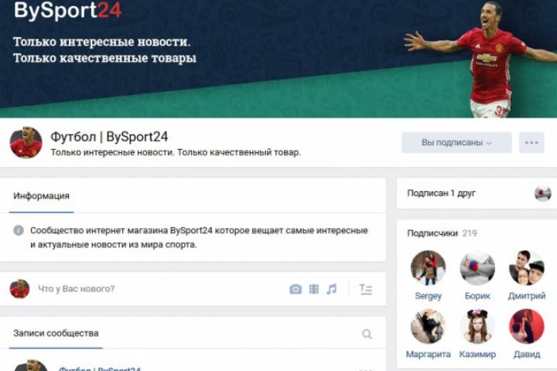The height and width of the screenshot is (371, 557).
Task: Expand the Вы подписаны dropdown
Action: pyautogui.click(x=456, y=143)
